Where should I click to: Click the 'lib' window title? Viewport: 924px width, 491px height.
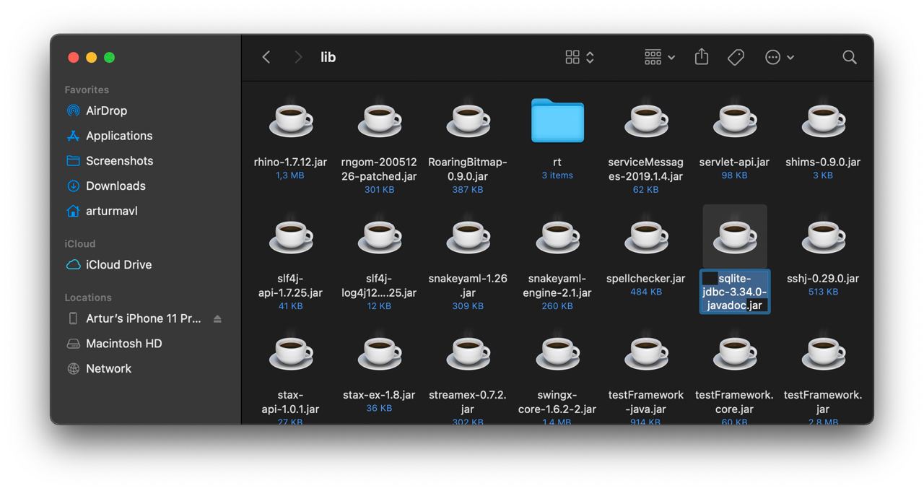pos(328,57)
